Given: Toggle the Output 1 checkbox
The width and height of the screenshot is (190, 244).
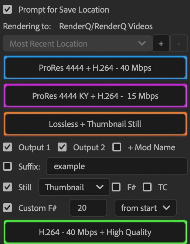Looking at the screenshot, I should point(7,147).
